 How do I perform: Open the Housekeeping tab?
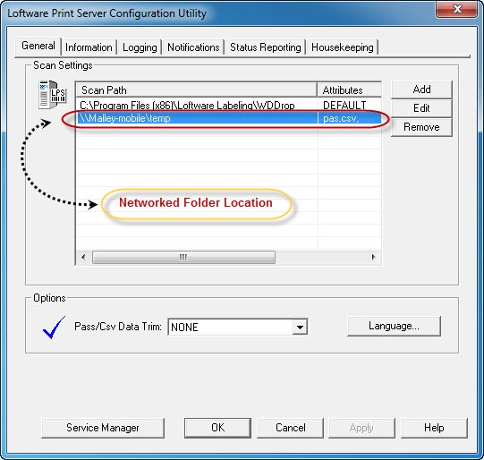click(x=343, y=47)
